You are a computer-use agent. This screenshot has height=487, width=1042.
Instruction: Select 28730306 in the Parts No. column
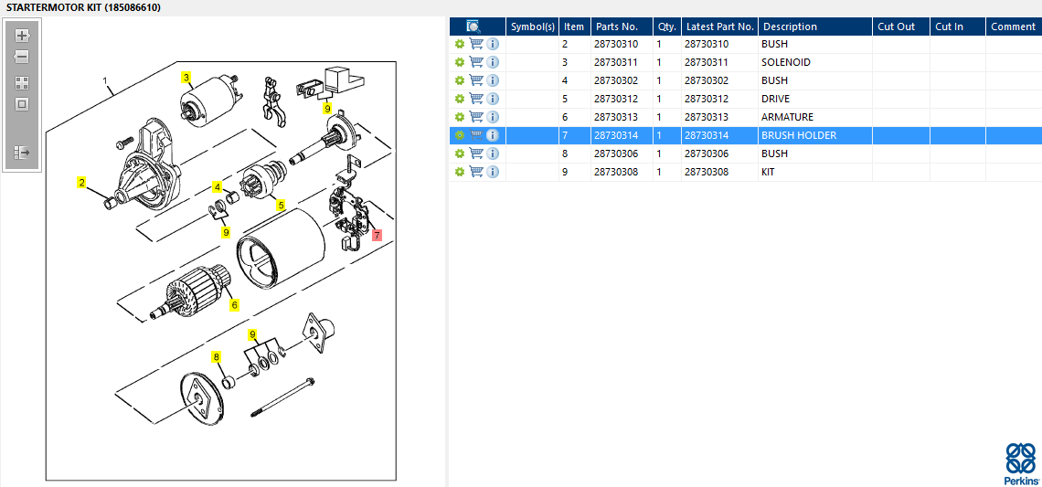[x=615, y=154]
